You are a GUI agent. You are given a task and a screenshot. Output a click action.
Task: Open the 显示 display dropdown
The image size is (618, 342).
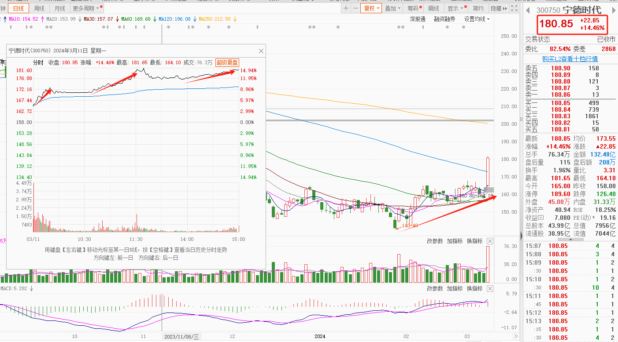tap(456, 8)
